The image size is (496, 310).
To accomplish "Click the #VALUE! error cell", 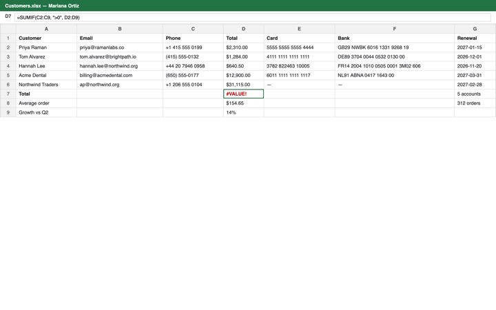I will click(x=244, y=94).
